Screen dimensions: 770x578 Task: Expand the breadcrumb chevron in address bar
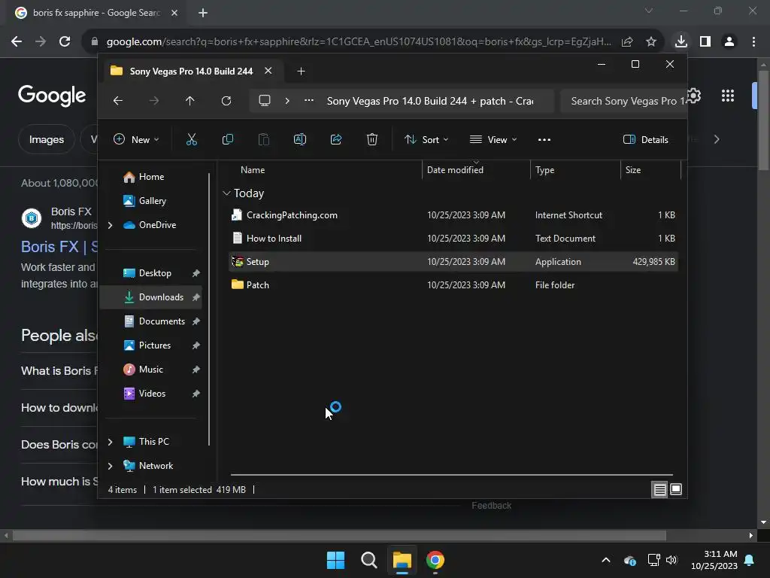pos(287,101)
